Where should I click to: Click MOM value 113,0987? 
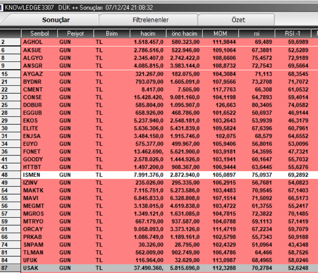coord(224,260)
